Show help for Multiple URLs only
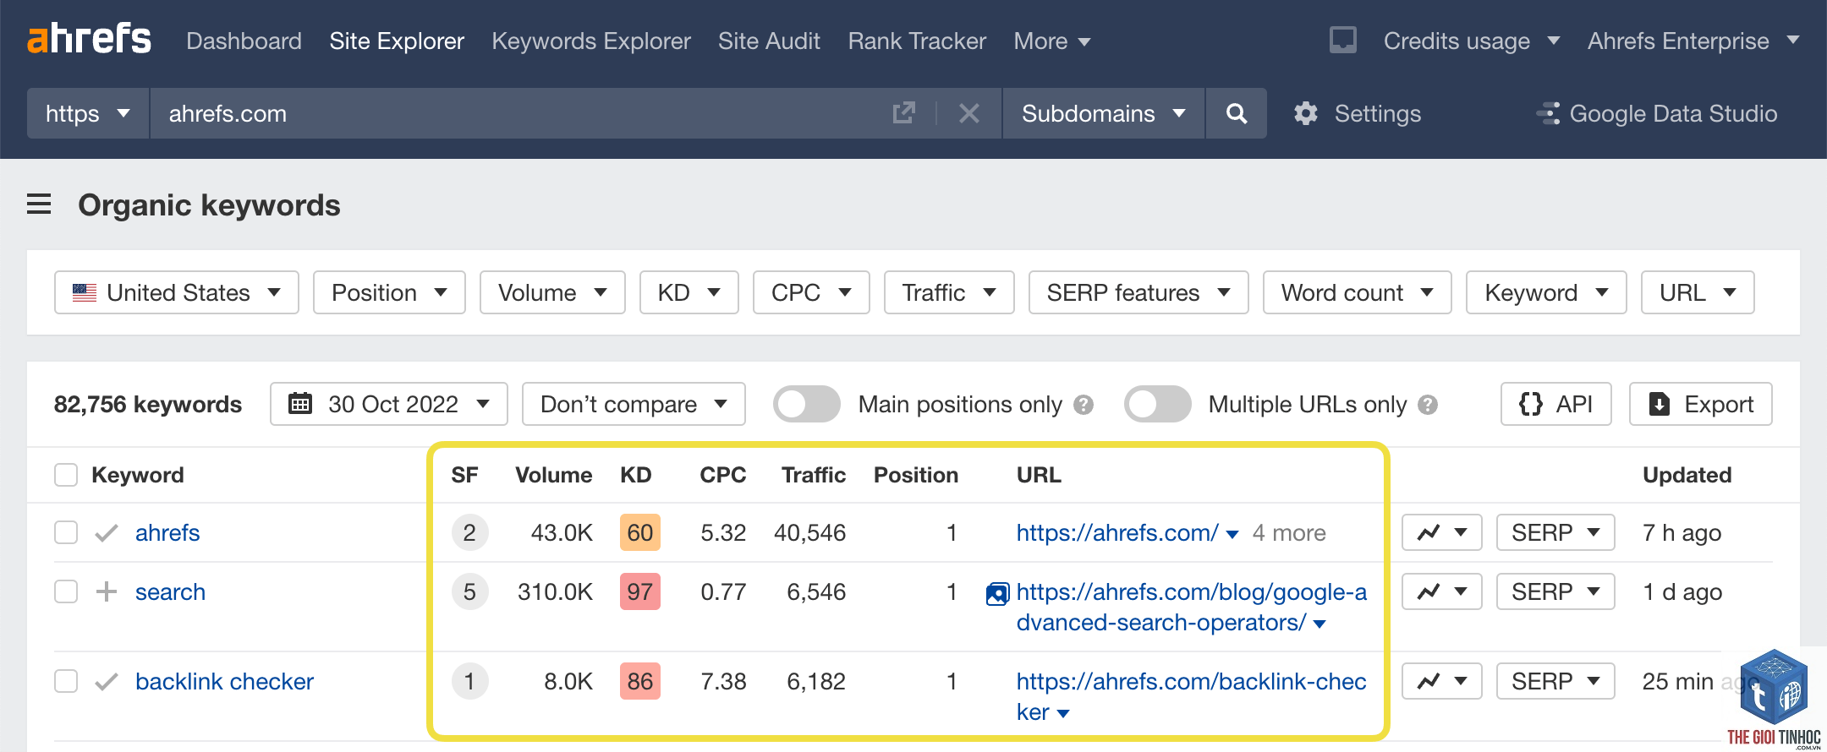This screenshot has width=1827, height=752. click(1428, 405)
